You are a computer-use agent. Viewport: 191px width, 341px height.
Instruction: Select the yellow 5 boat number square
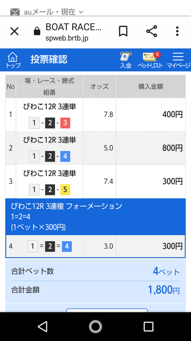coord(65,190)
